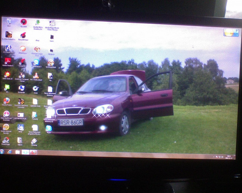Image resolution: width=242 pixels, height=193 pixels.
Task: Show hidden system tray icons arrow
Action: click(214, 156)
